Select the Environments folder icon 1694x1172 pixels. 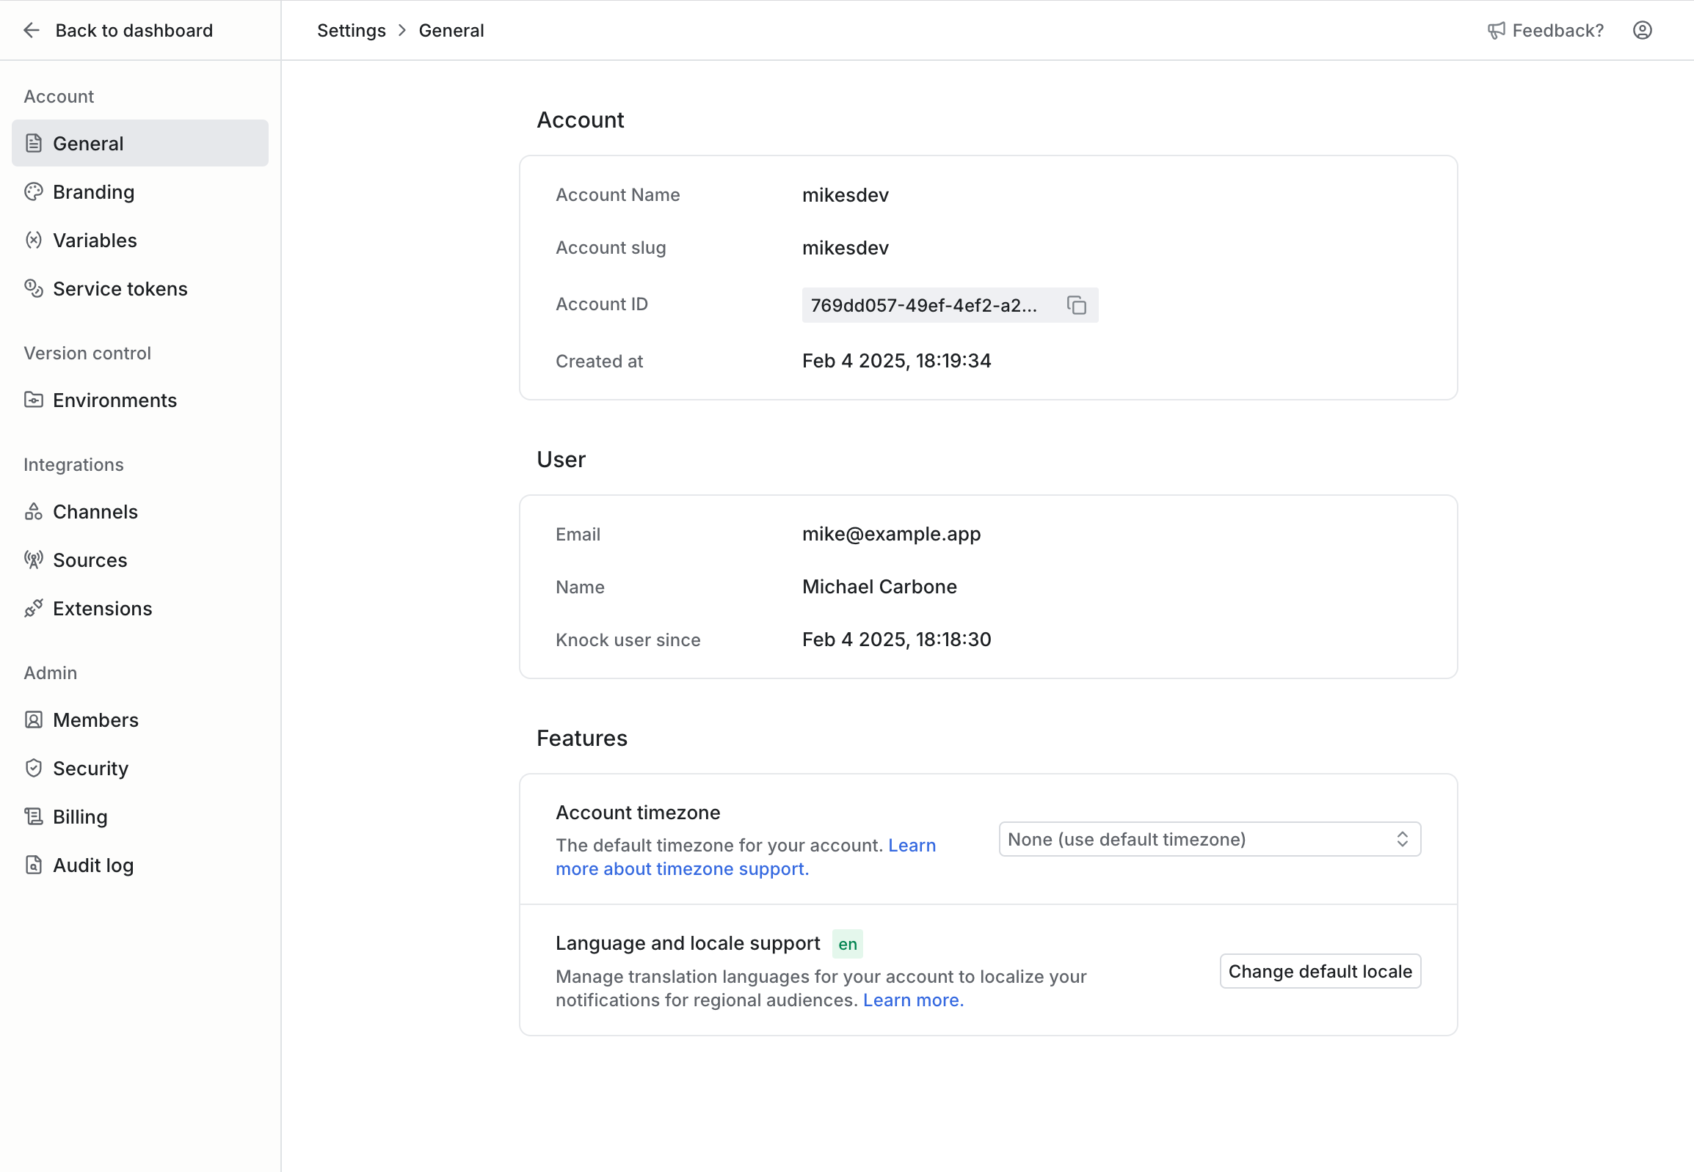pyautogui.click(x=34, y=400)
